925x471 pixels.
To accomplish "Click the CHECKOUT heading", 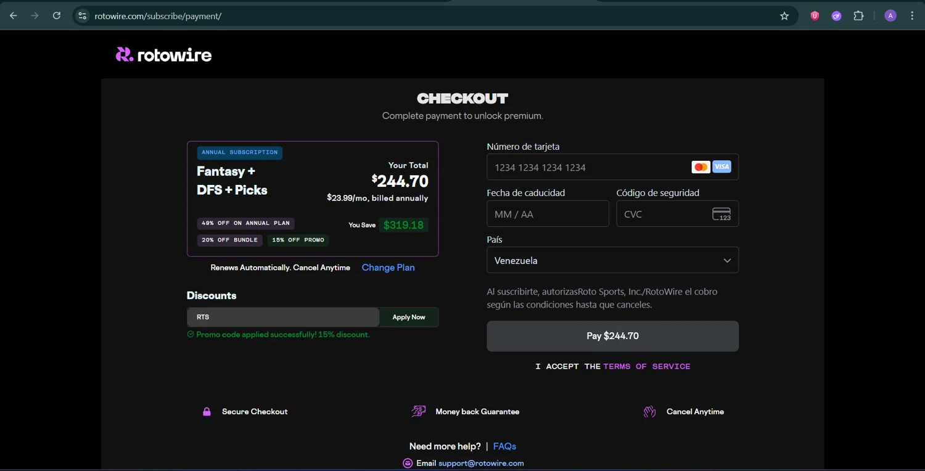I will (462, 99).
